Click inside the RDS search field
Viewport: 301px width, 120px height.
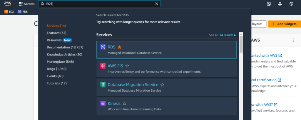coord(99,4)
